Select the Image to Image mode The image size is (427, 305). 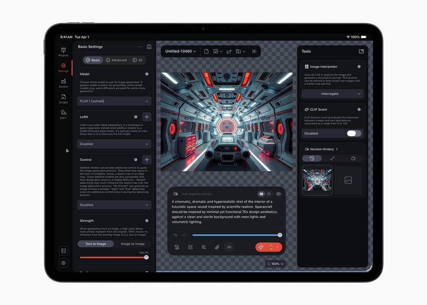(133, 244)
